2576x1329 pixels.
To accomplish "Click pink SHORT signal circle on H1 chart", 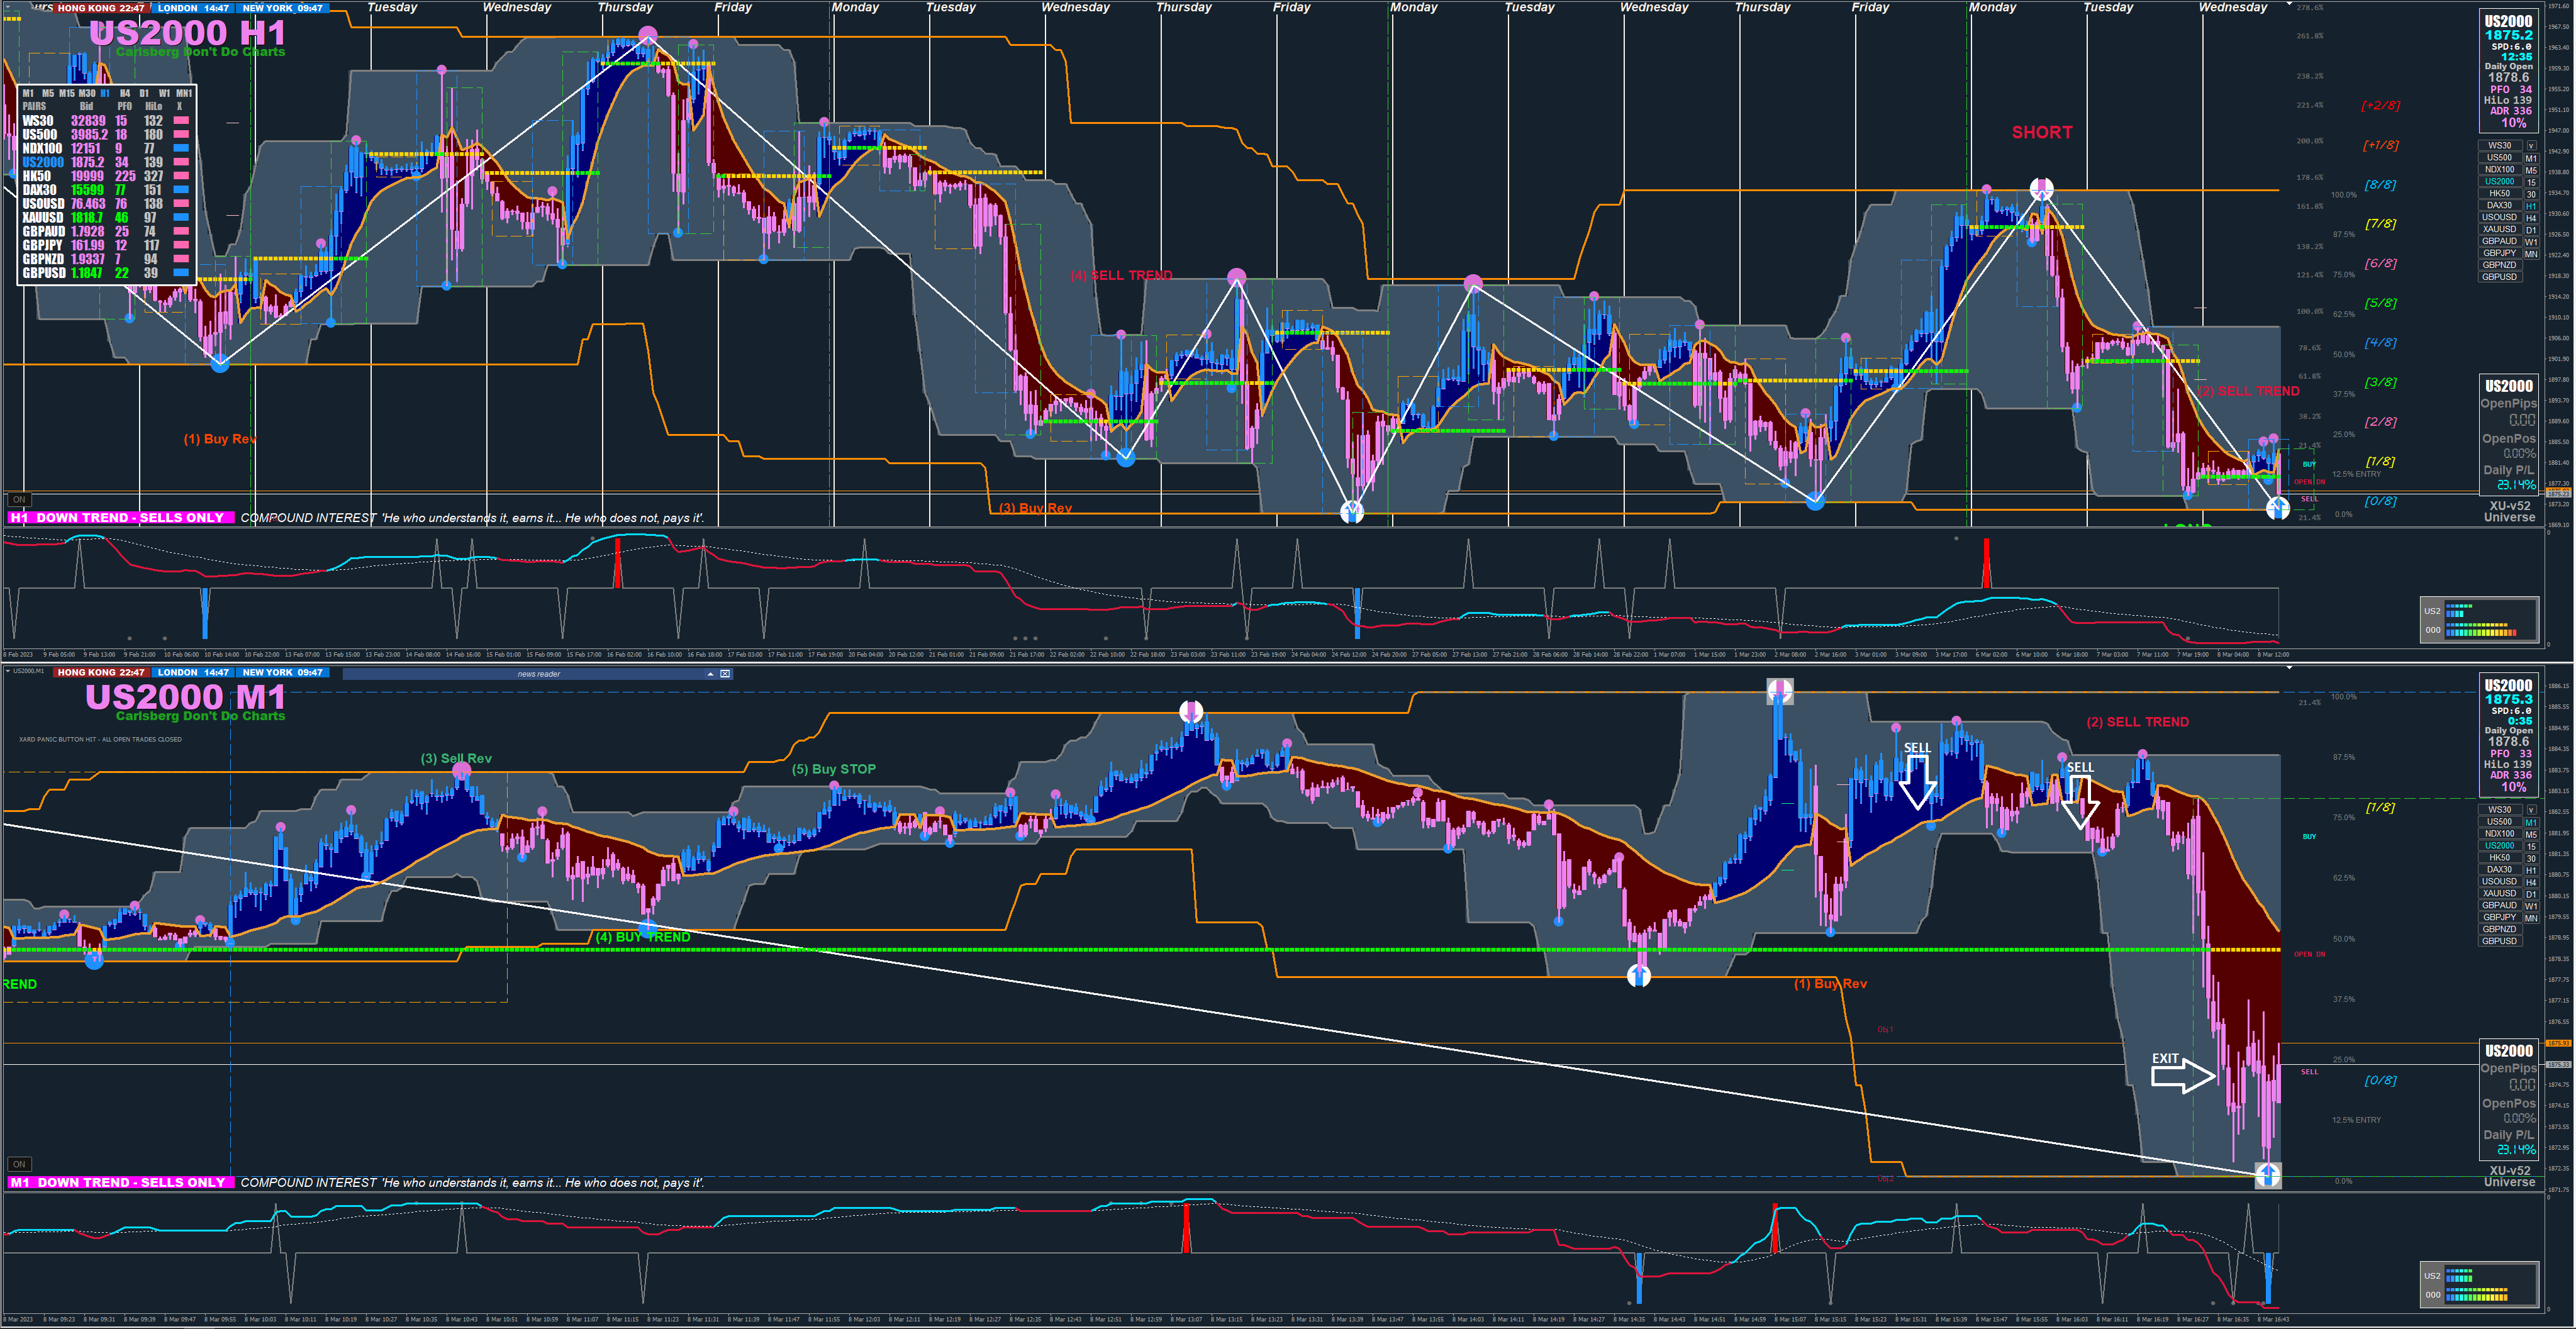I will pos(2041,188).
